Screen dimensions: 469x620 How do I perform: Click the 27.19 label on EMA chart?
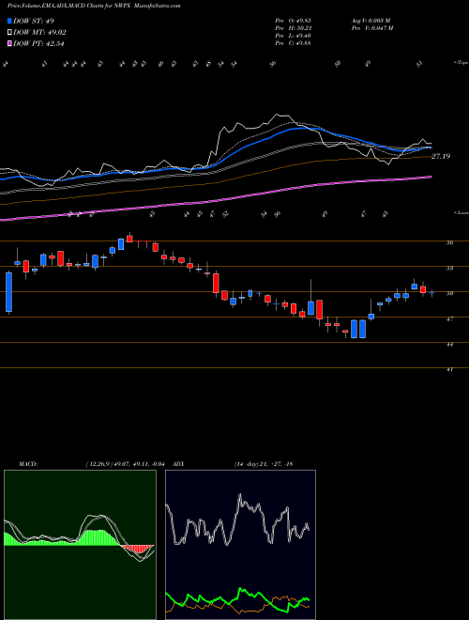(441, 156)
